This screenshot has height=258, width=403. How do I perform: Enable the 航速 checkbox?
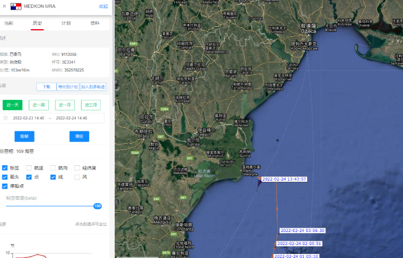click(x=29, y=168)
